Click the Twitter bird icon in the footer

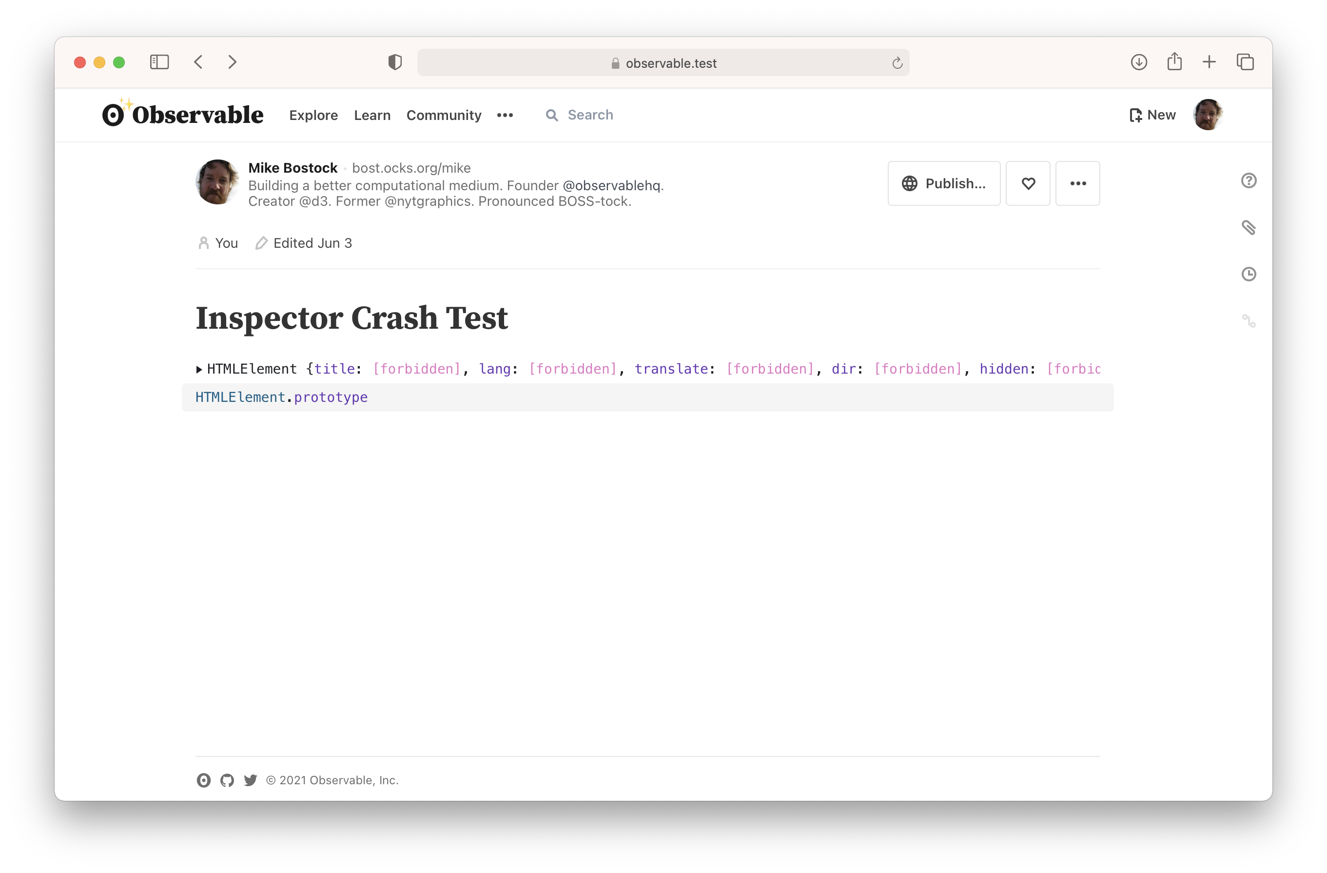point(251,780)
